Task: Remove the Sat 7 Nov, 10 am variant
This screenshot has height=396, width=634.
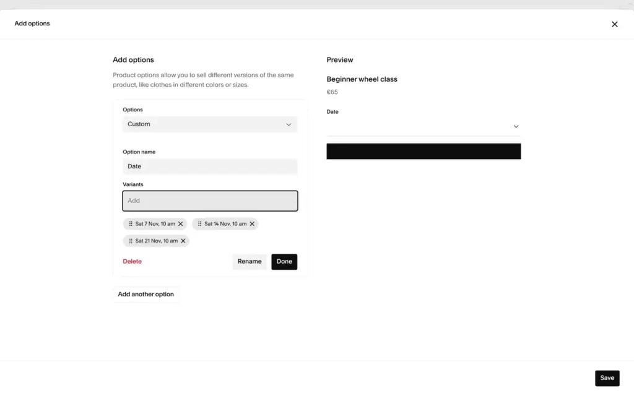Action: click(x=181, y=224)
